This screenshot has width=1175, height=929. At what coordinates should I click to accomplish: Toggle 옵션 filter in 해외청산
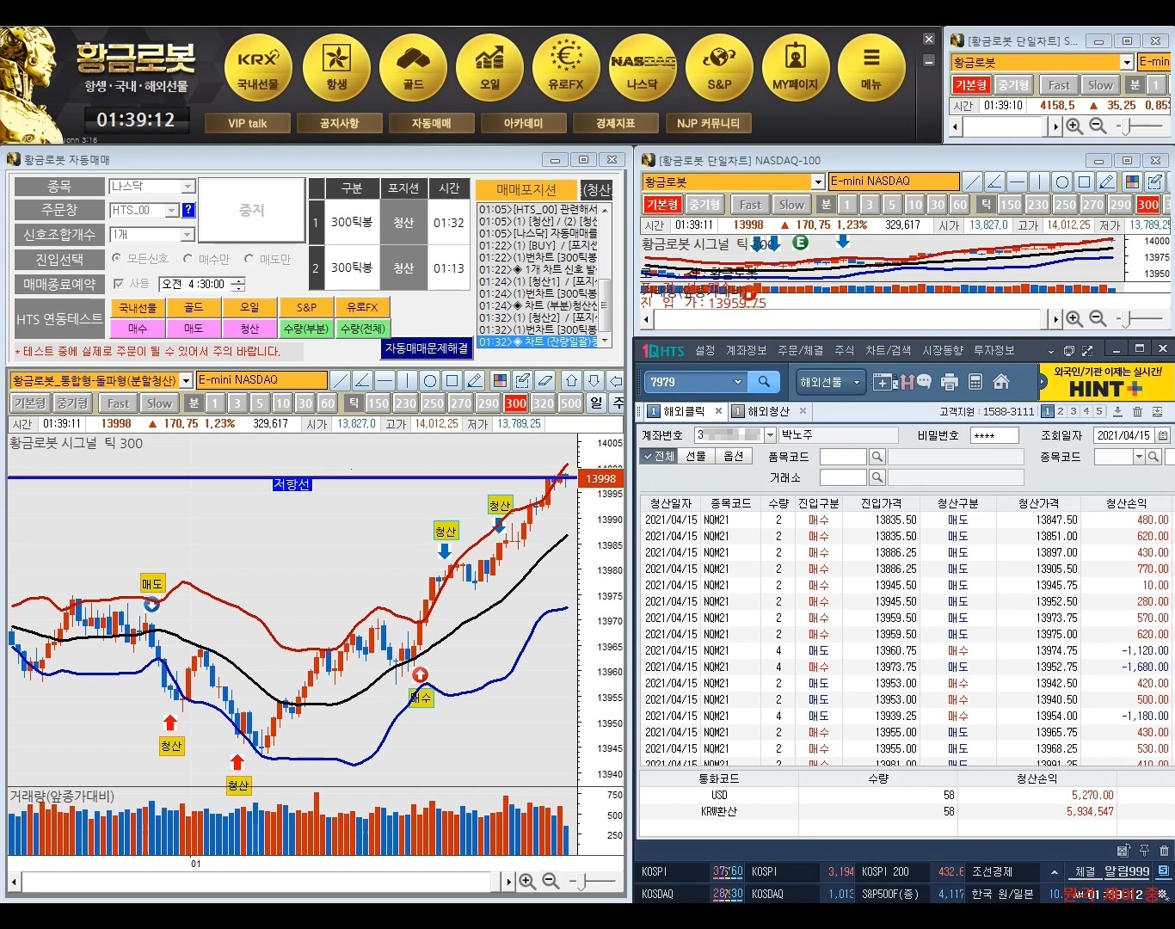tap(733, 456)
